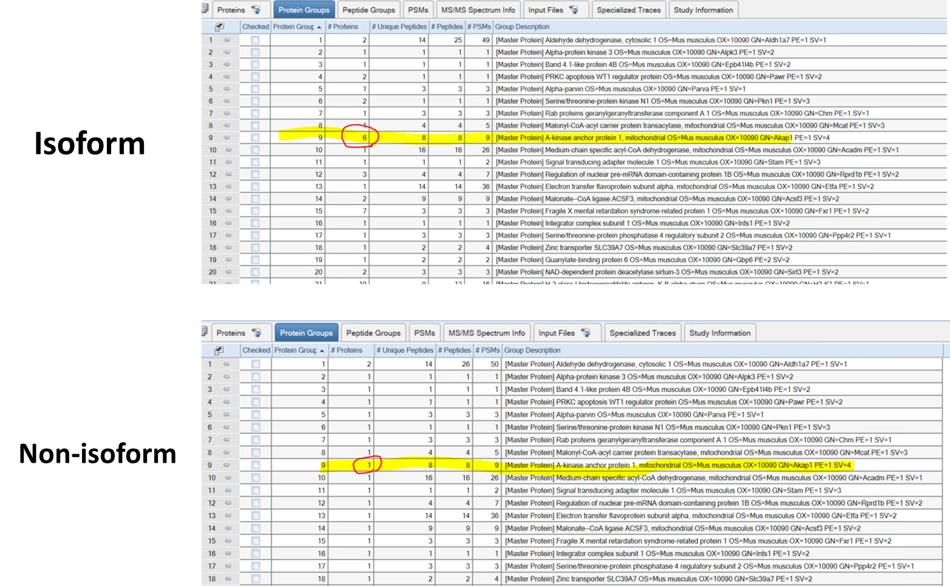
Task: Pin row 5 Alpha-parvin in the Isoform table
Action: 227,89
